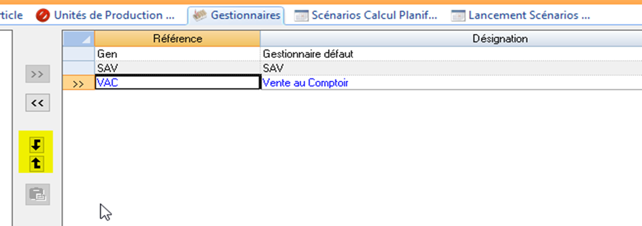Click the red icon on Unités de Production tab
The image size is (642, 226).
pyautogui.click(x=42, y=16)
